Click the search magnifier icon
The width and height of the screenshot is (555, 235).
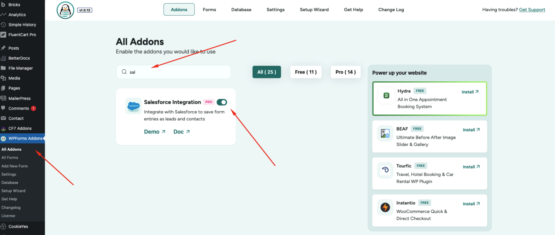click(x=124, y=72)
